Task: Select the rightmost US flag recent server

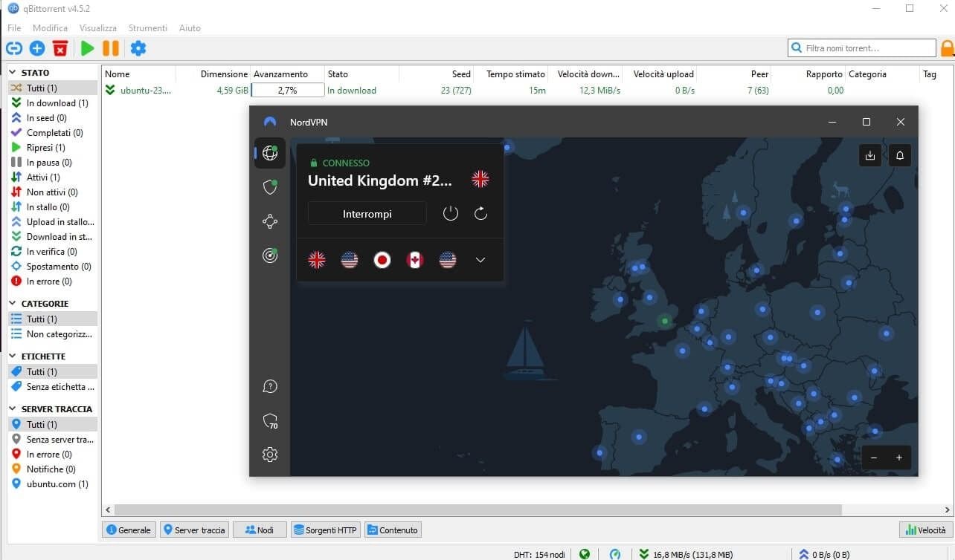Action: click(448, 260)
